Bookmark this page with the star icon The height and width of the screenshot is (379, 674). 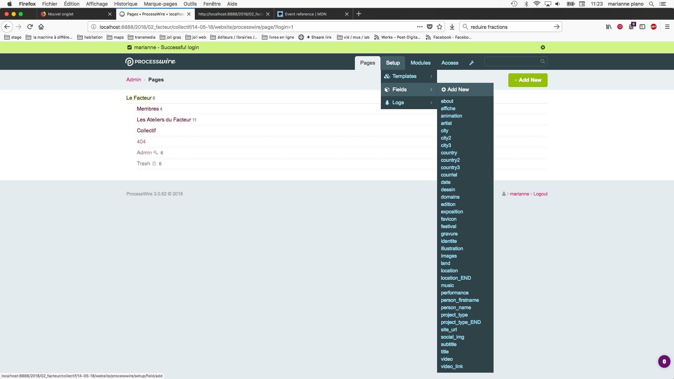pos(440,27)
